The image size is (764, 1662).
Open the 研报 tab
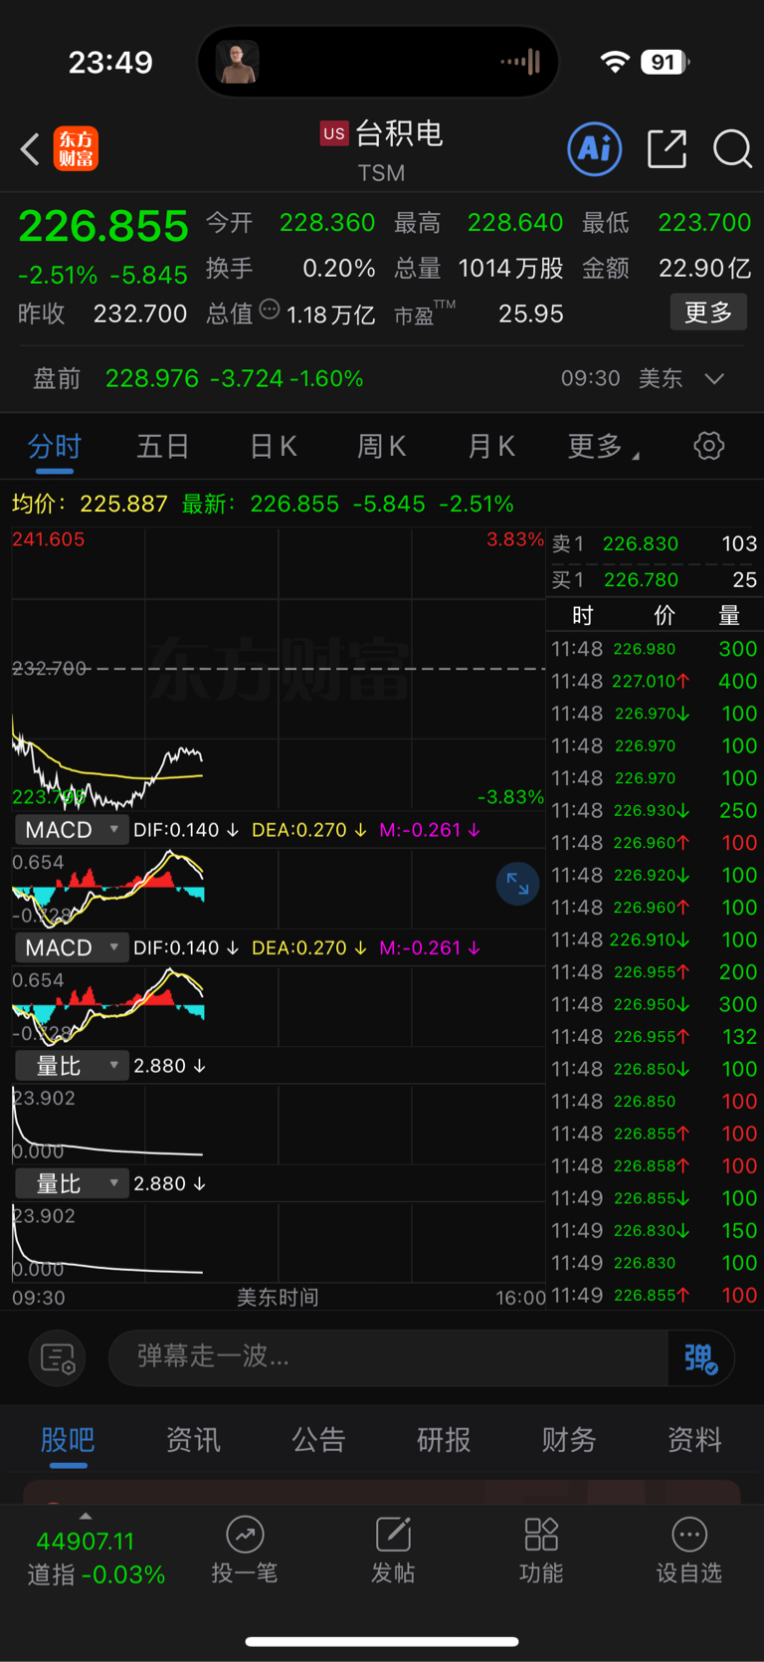click(x=444, y=1440)
